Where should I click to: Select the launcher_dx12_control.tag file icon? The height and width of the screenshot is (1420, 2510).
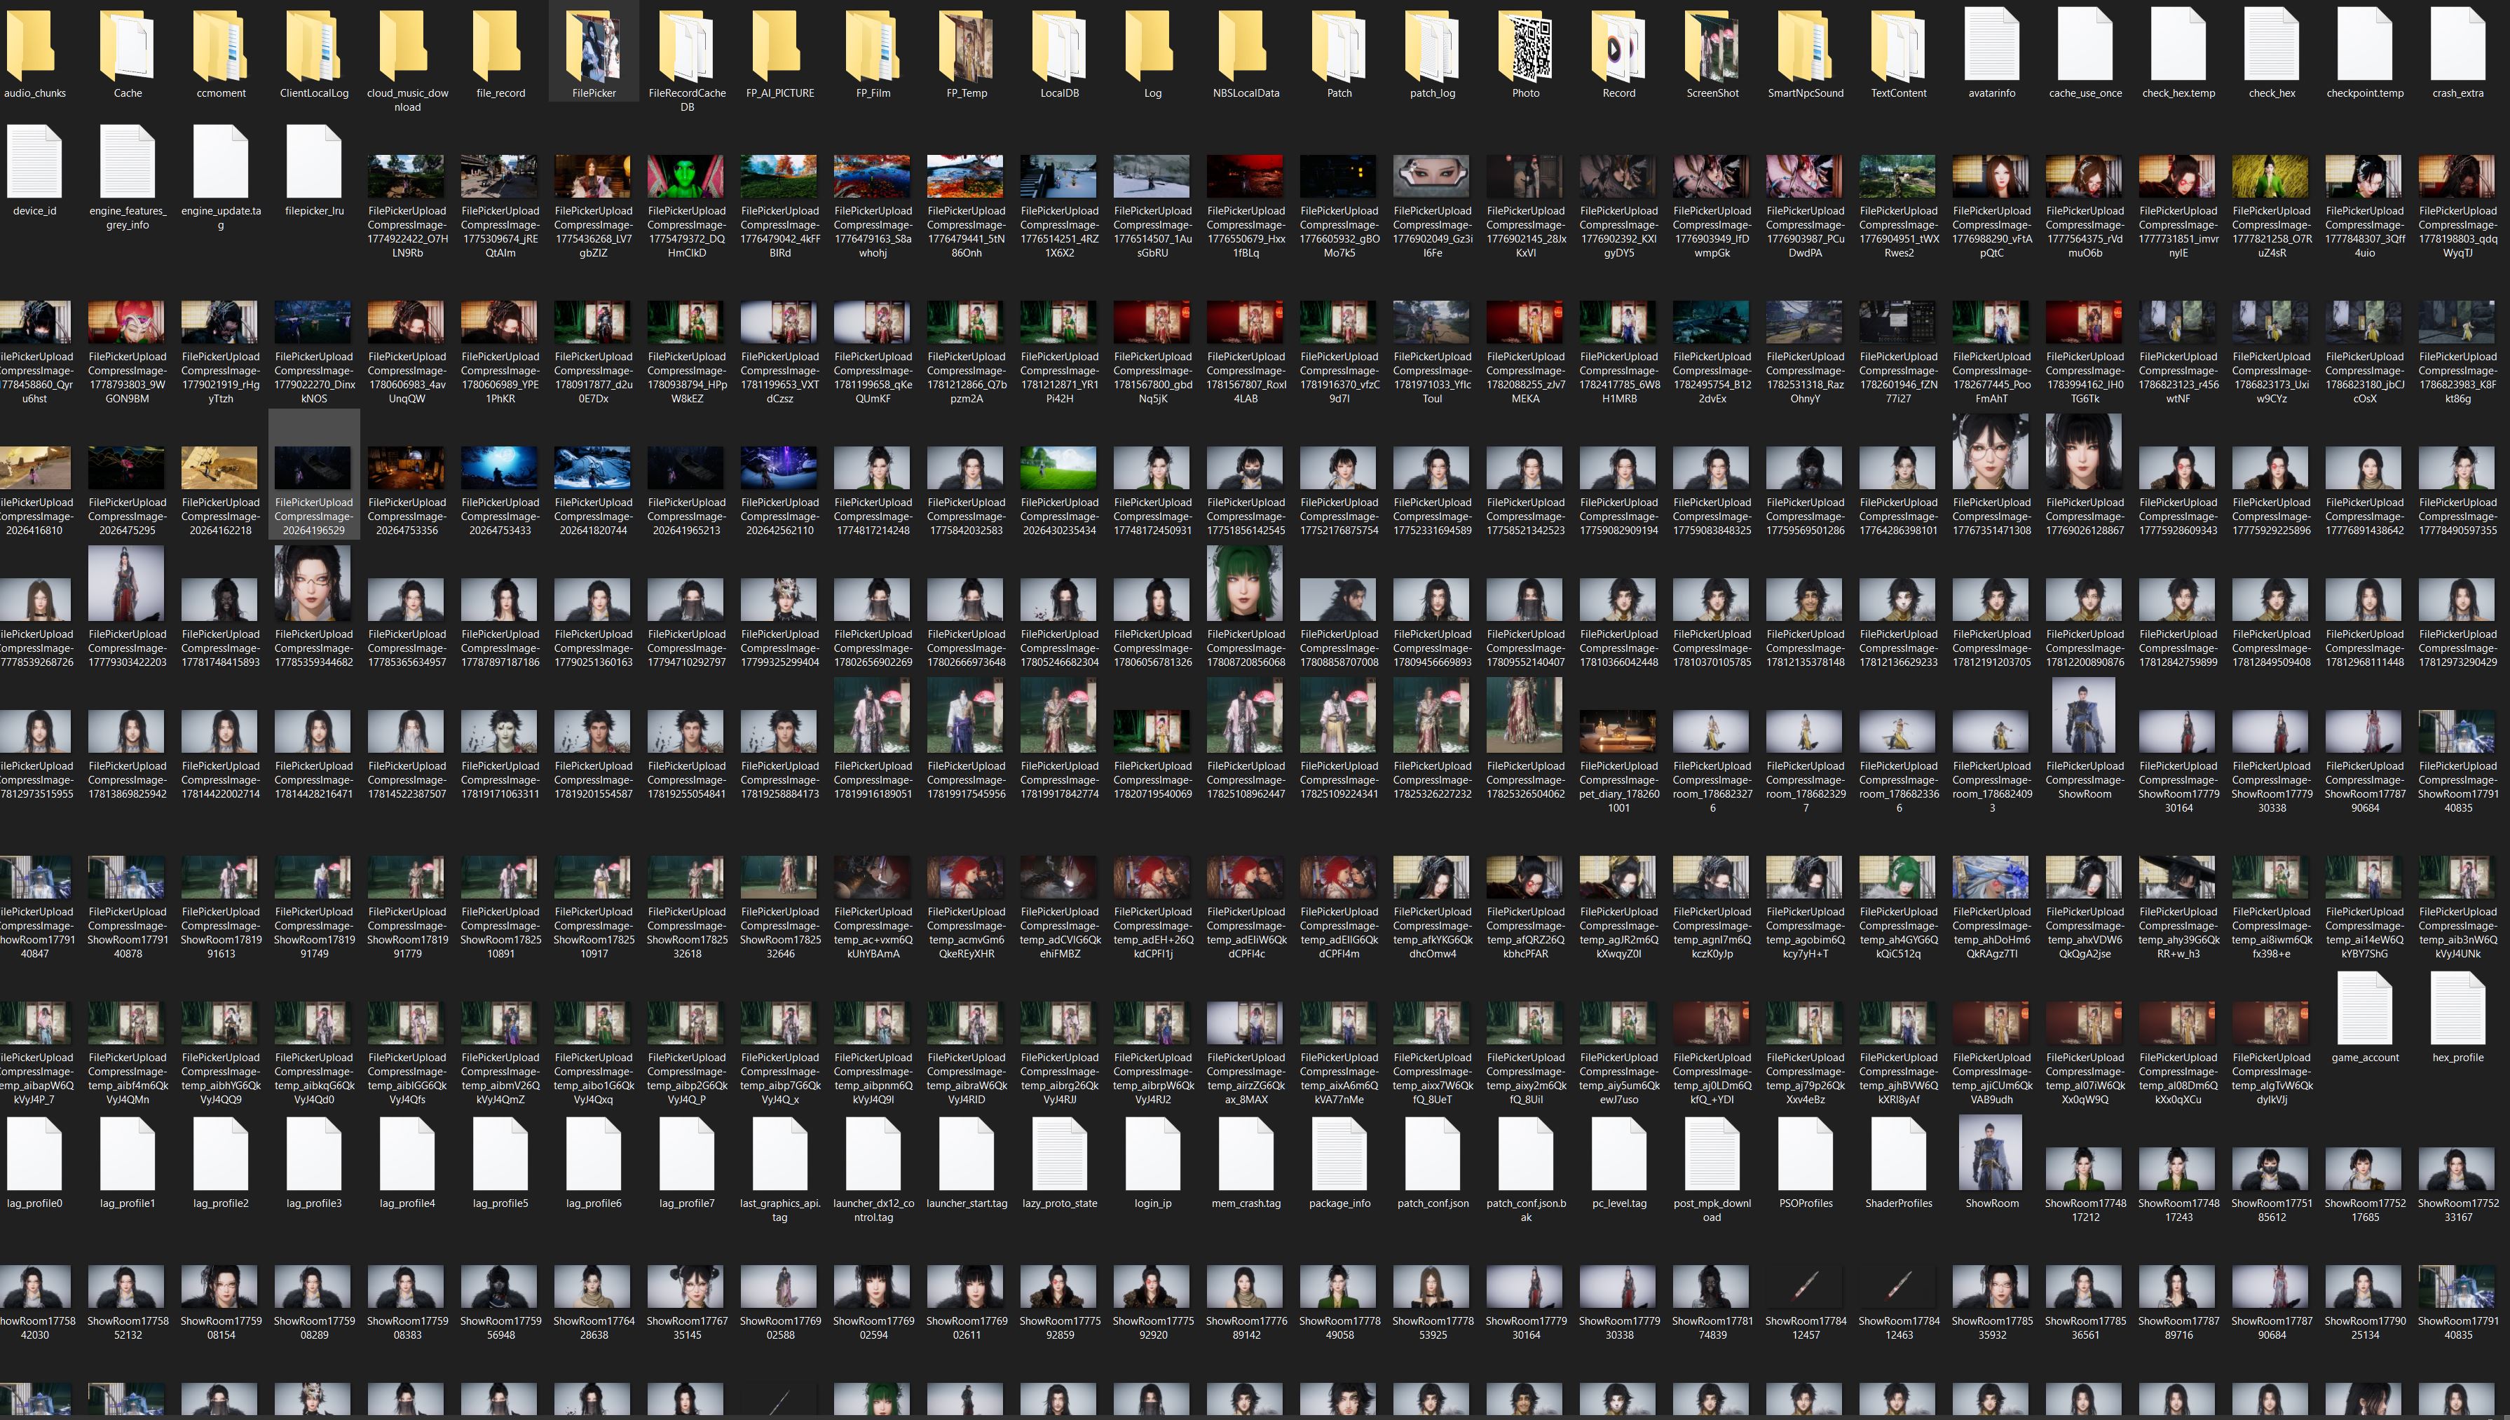873,1154
